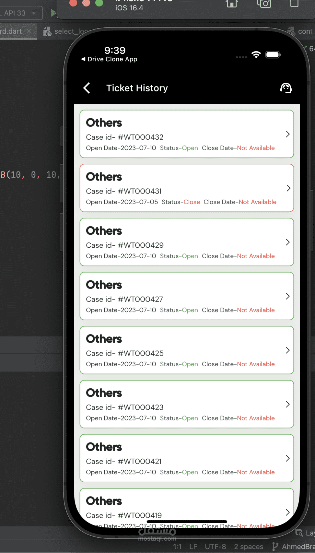
Task: Open API 33 device dropdown in IDE
Action: click(21, 13)
